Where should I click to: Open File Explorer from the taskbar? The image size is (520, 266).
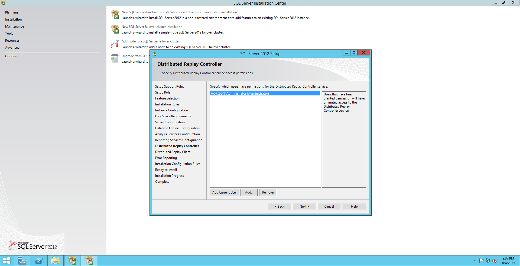point(56,261)
